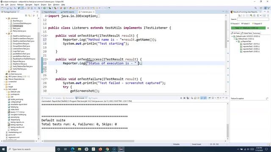Select emailable-report.html in test-output
Screen dimensions: 271x152
19,104
